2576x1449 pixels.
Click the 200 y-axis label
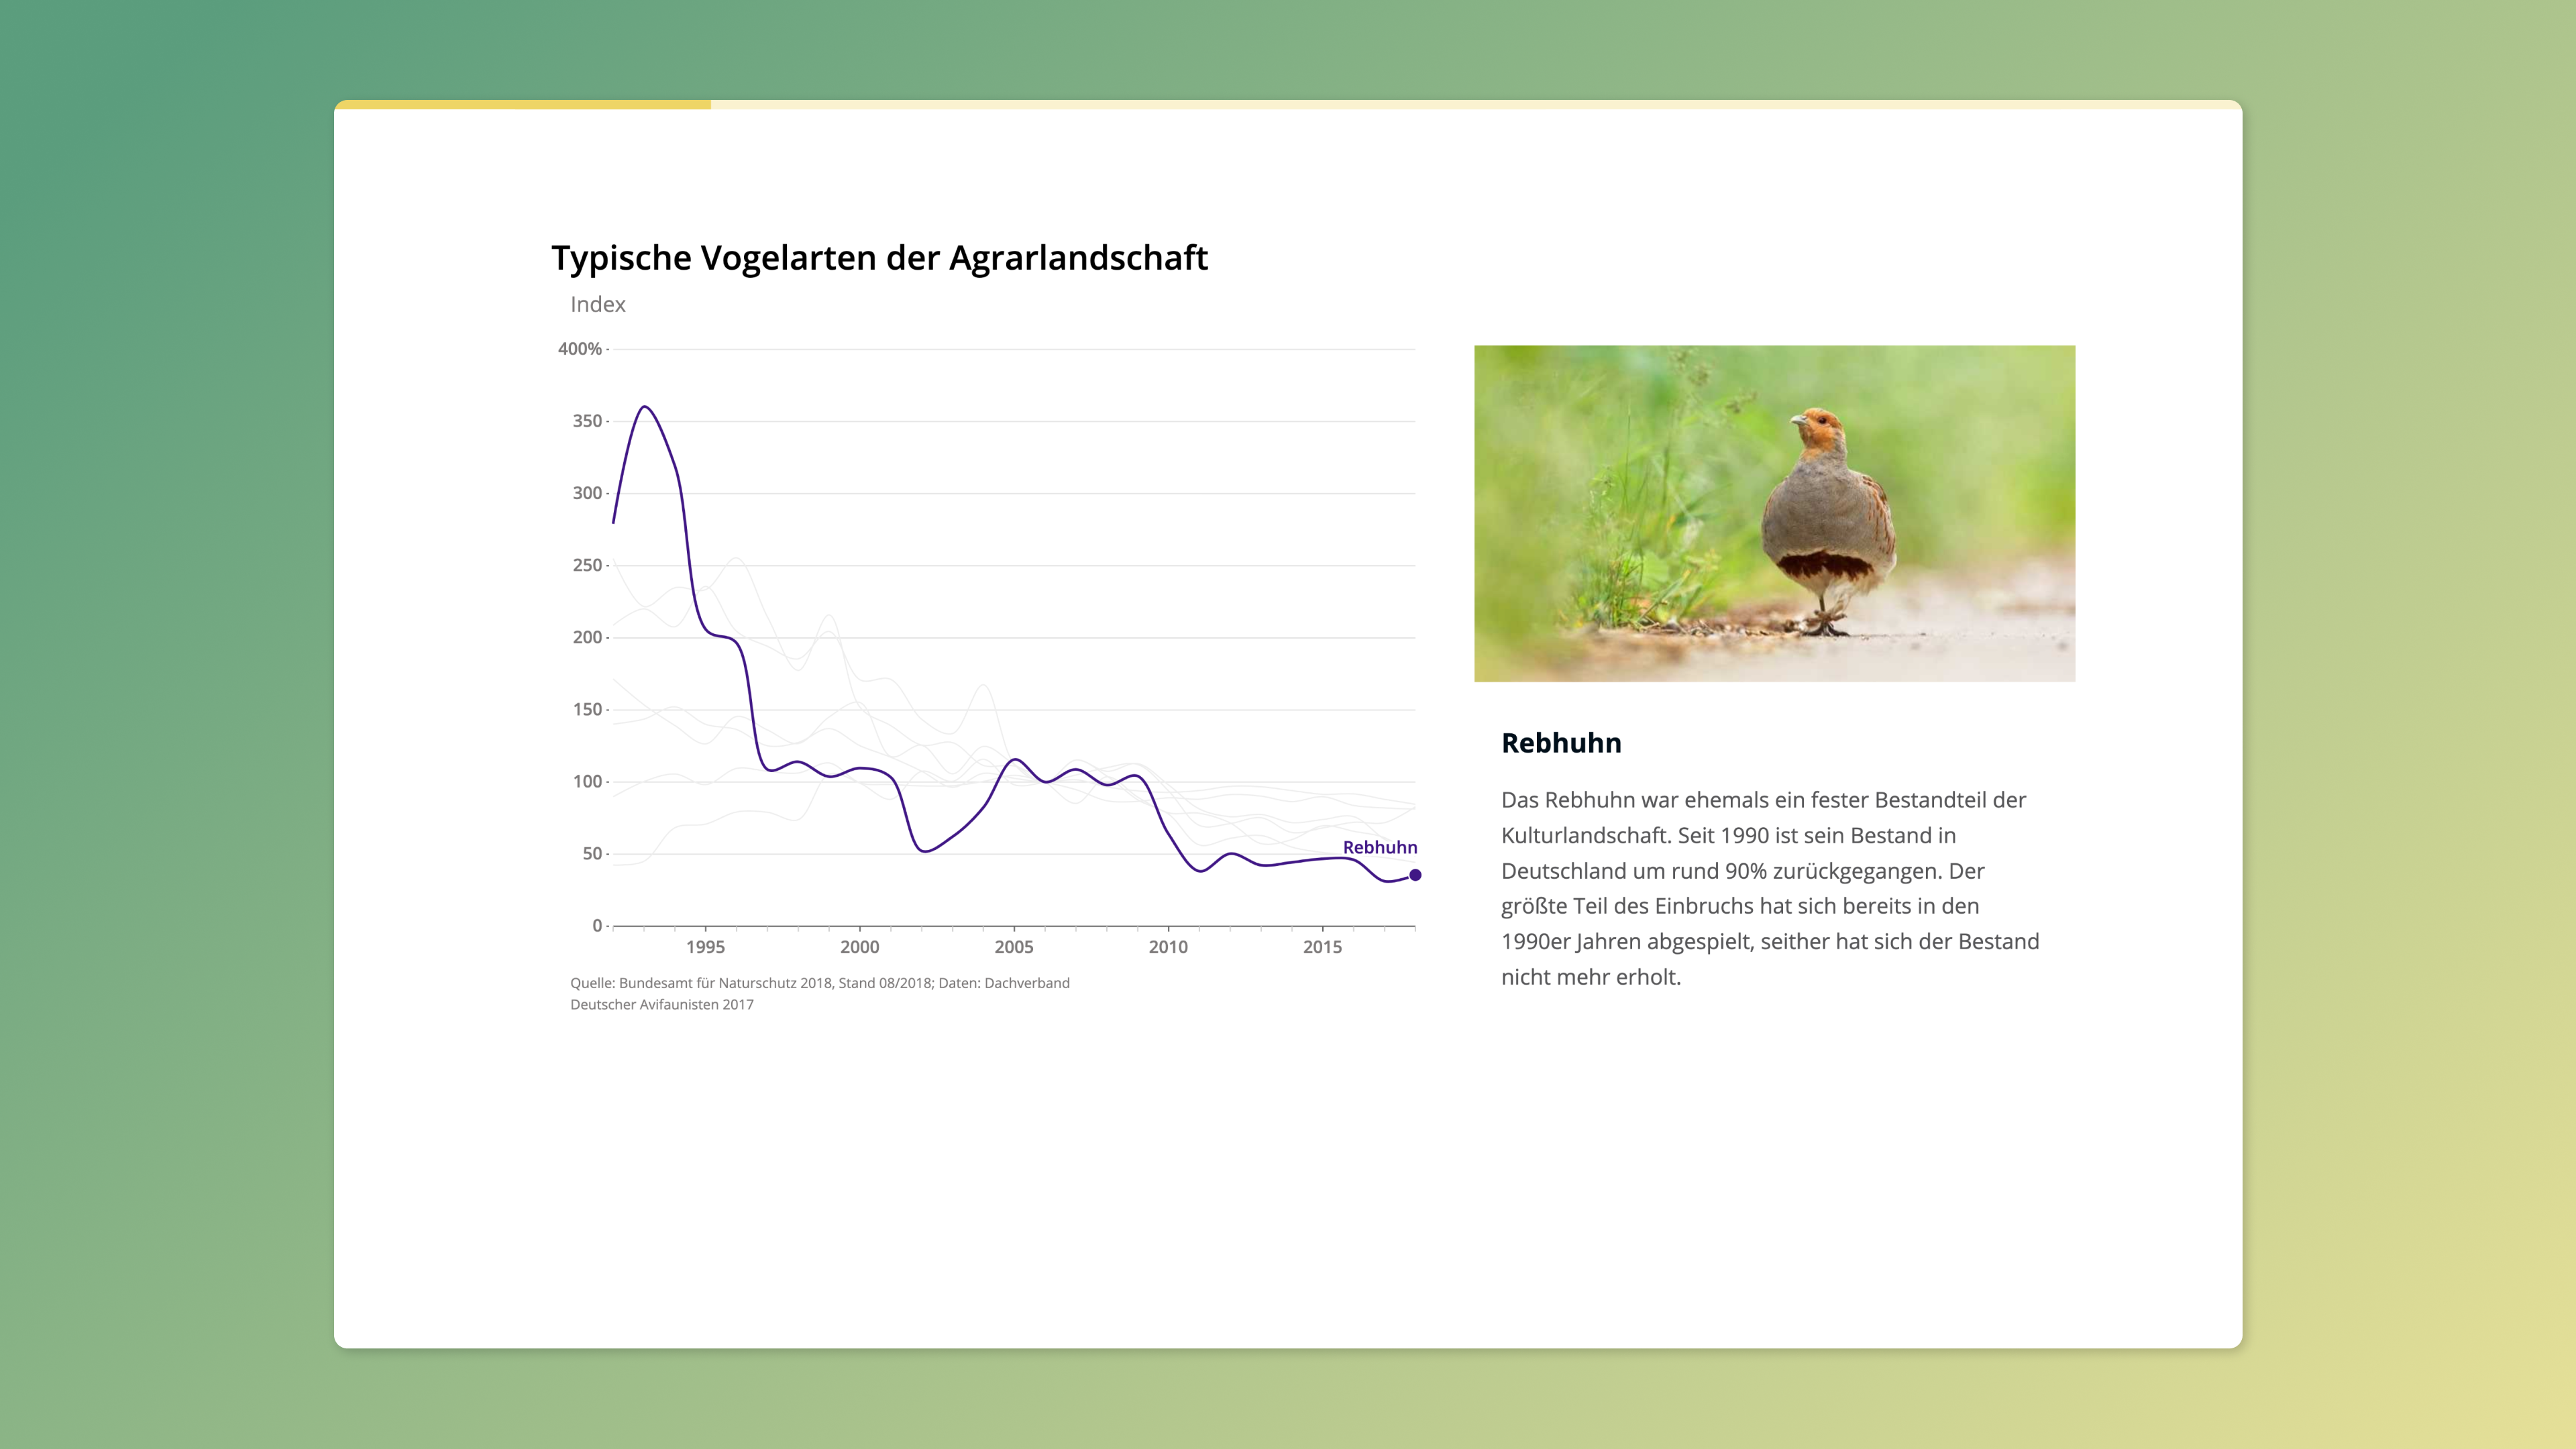(x=587, y=637)
